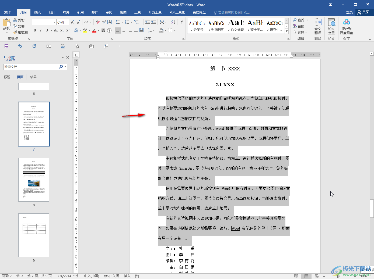
Task: Open the paper plagiarism check tool
Action: (331, 27)
